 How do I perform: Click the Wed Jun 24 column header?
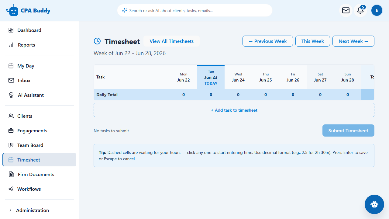[238, 77]
